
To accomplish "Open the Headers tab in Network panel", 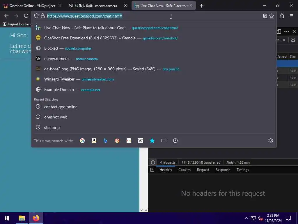I will [x=166, y=170].
